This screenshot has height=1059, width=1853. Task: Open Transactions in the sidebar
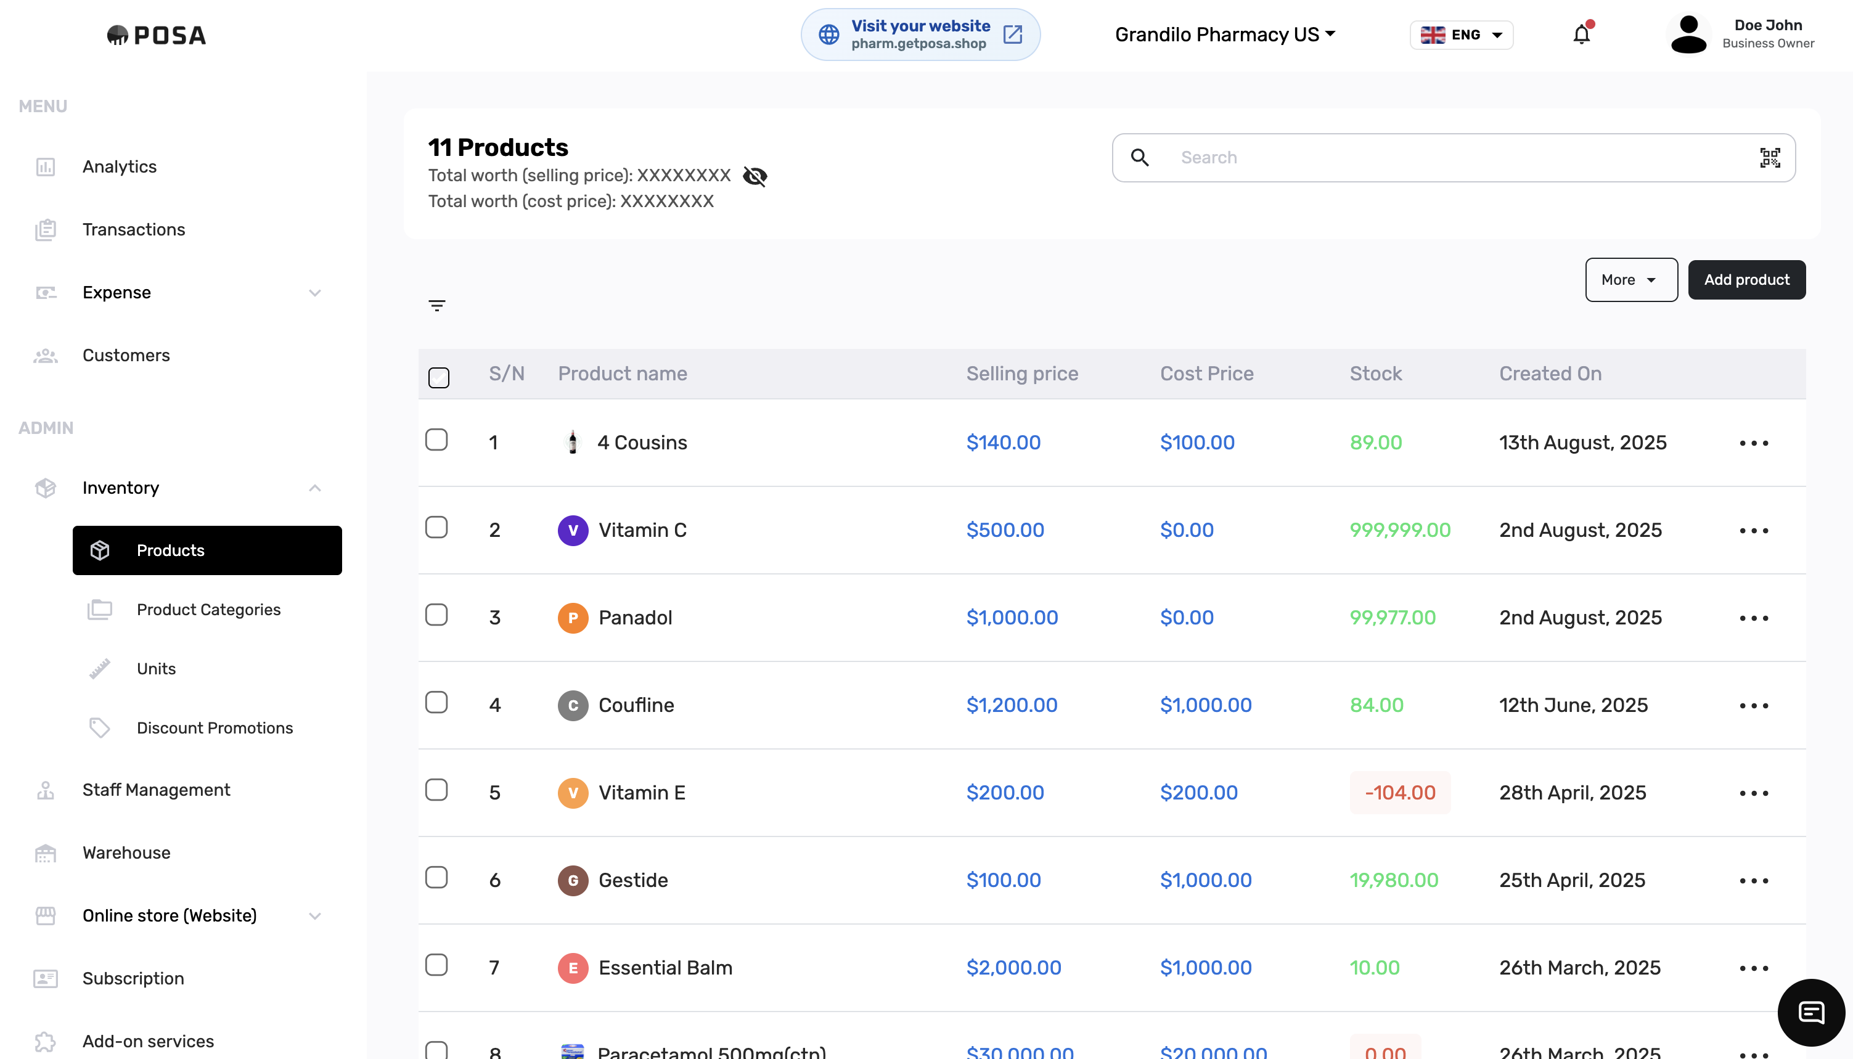[134, 230]
